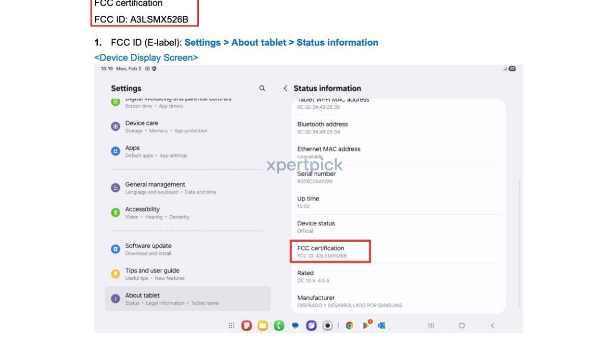
Task: Launch the Messages app icon
Action: 295,326
